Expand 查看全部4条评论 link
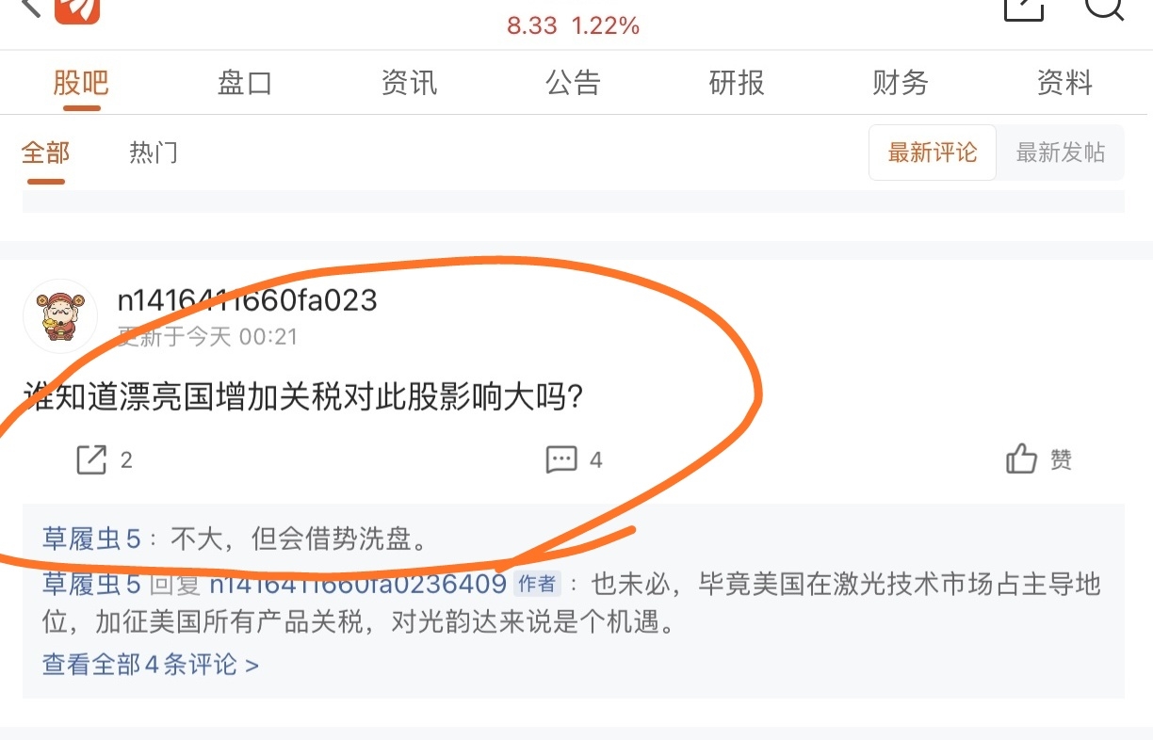This screenshot has width=1153, height=740. tap(151, 665)
